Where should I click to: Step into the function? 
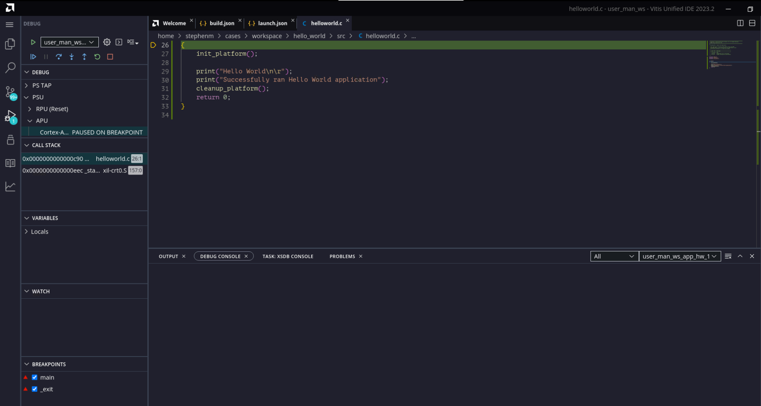point(72,57)
